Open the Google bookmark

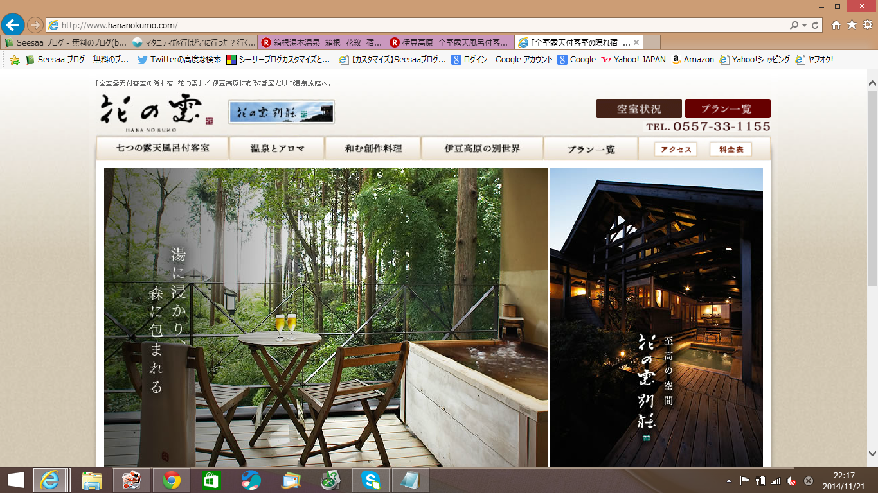(x=577, y=60)
